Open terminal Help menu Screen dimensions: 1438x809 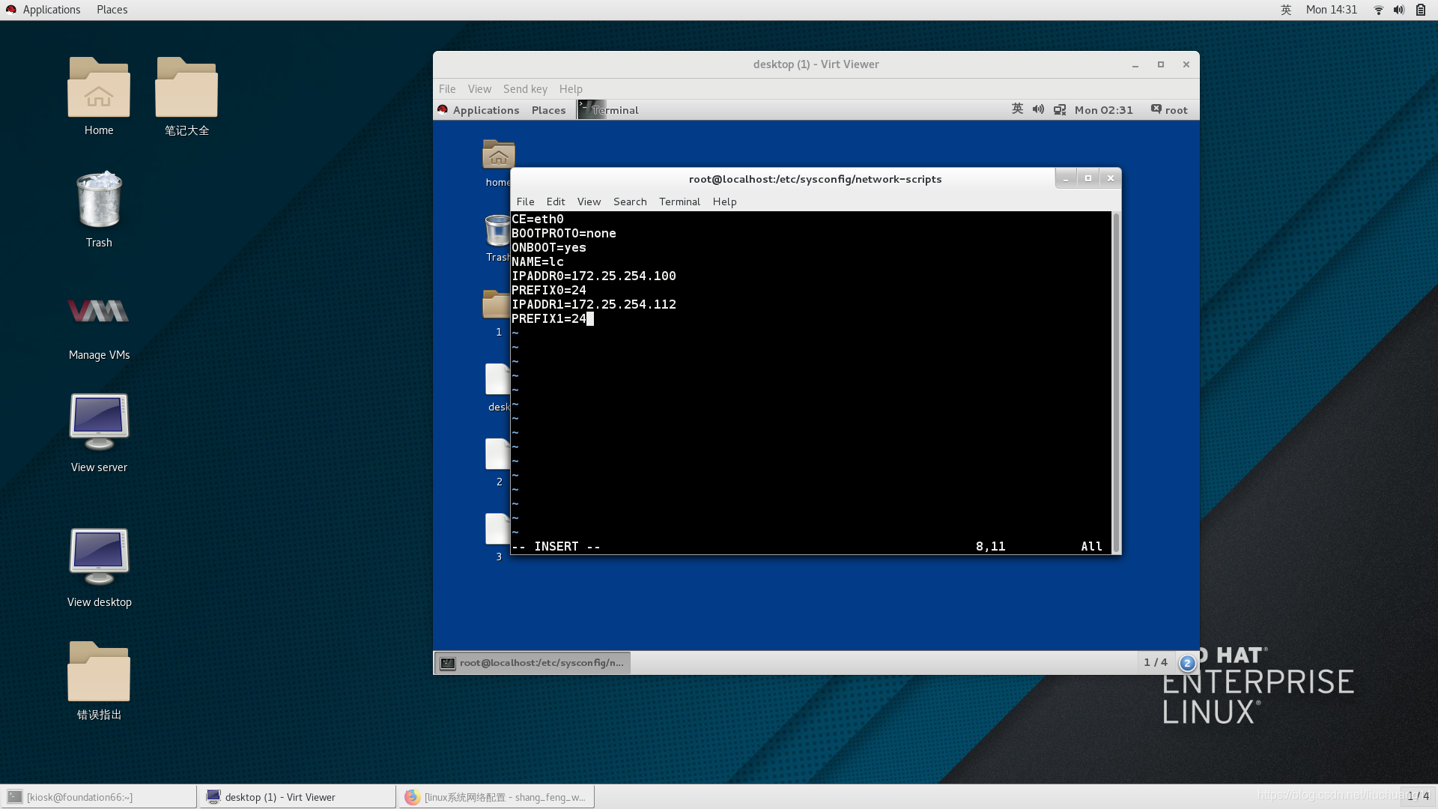click(x=724, y=202)
